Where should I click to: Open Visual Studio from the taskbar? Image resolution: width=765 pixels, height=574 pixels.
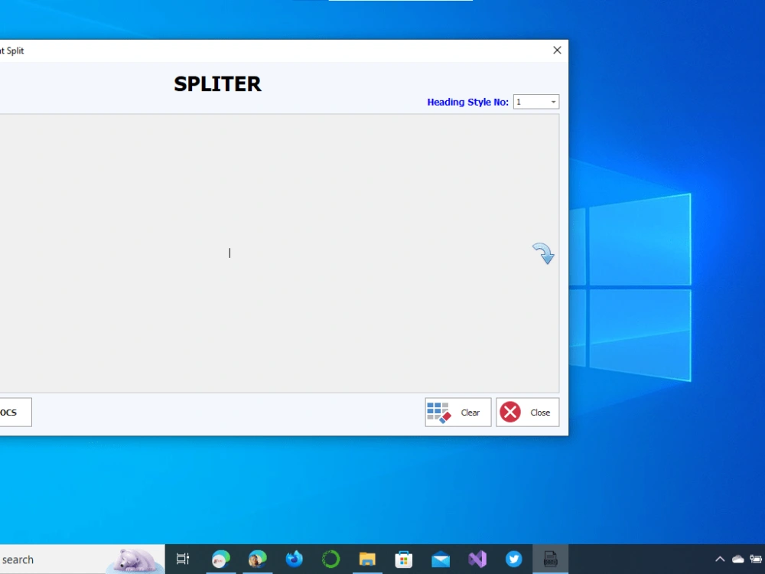point(477,559)
